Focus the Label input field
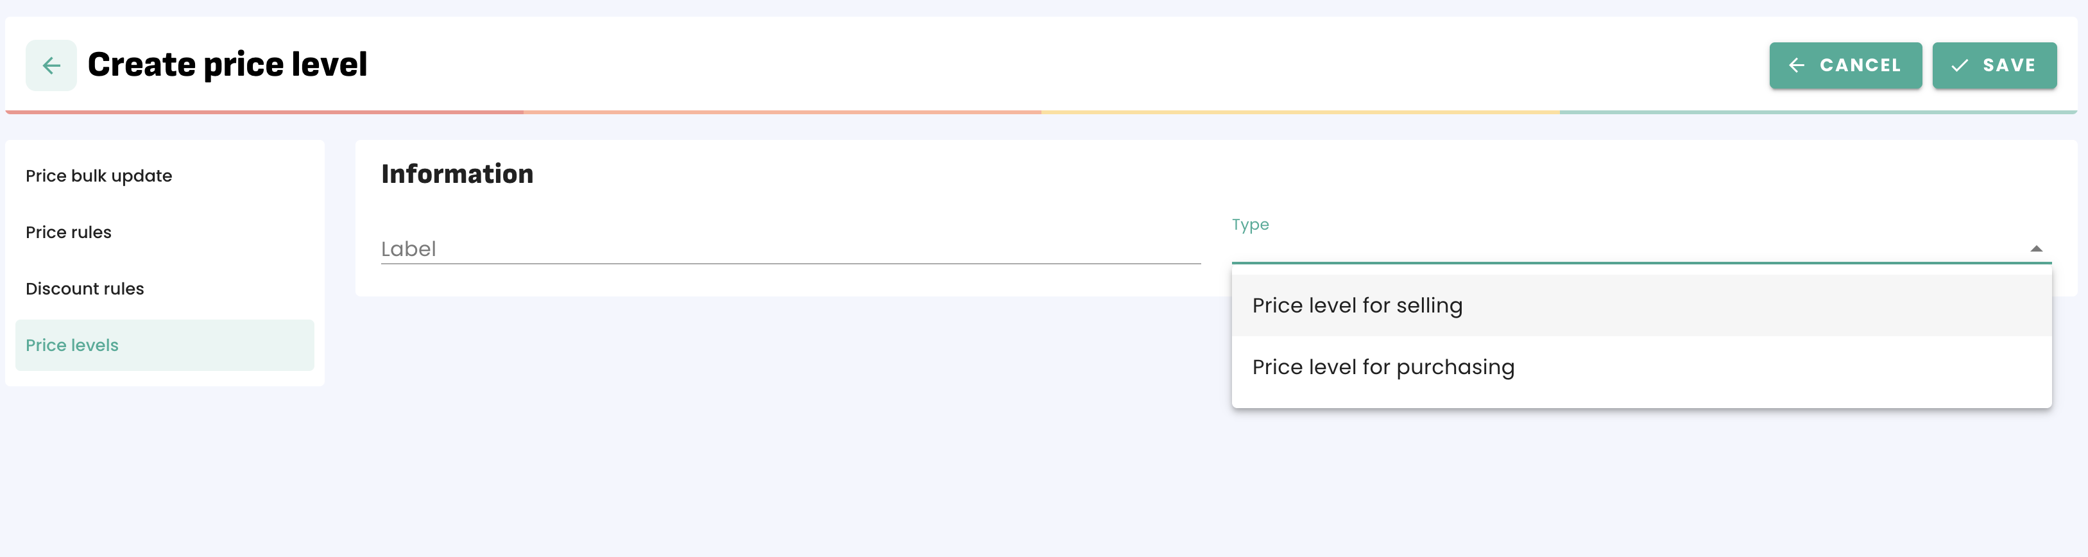This screenshot has width=2088, height=557. coord(791,249)
